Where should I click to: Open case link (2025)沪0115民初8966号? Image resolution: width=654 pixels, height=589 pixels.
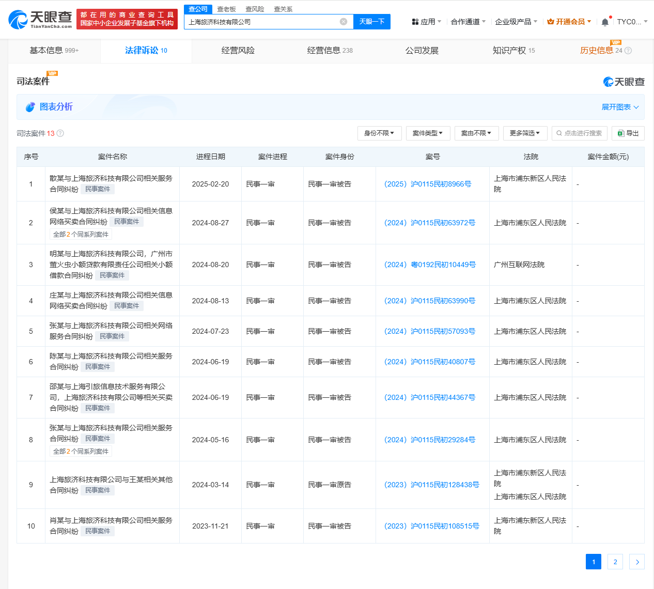[x=428, y=184]
